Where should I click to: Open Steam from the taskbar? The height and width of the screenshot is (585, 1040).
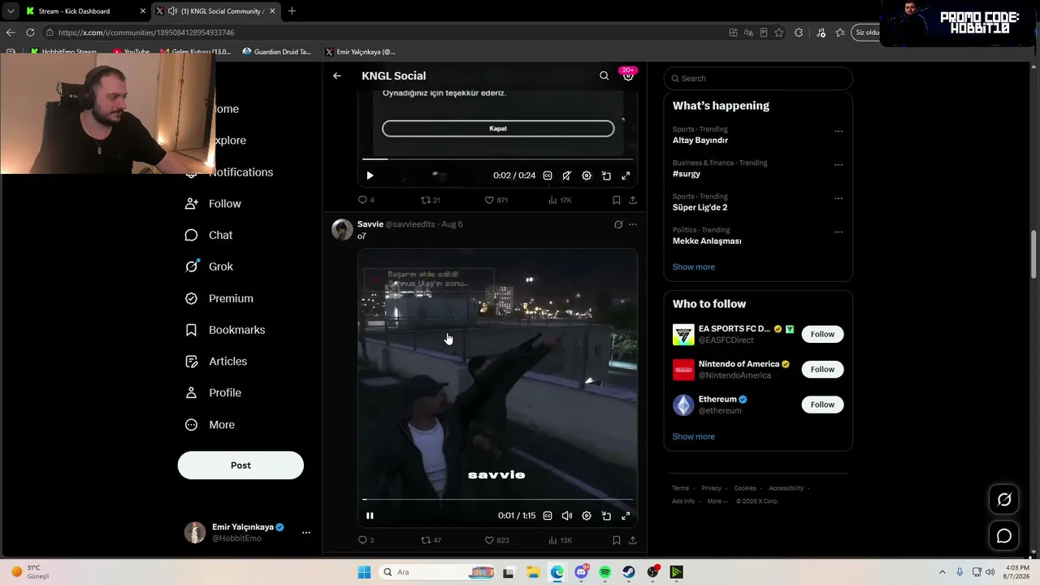(629, 572)
